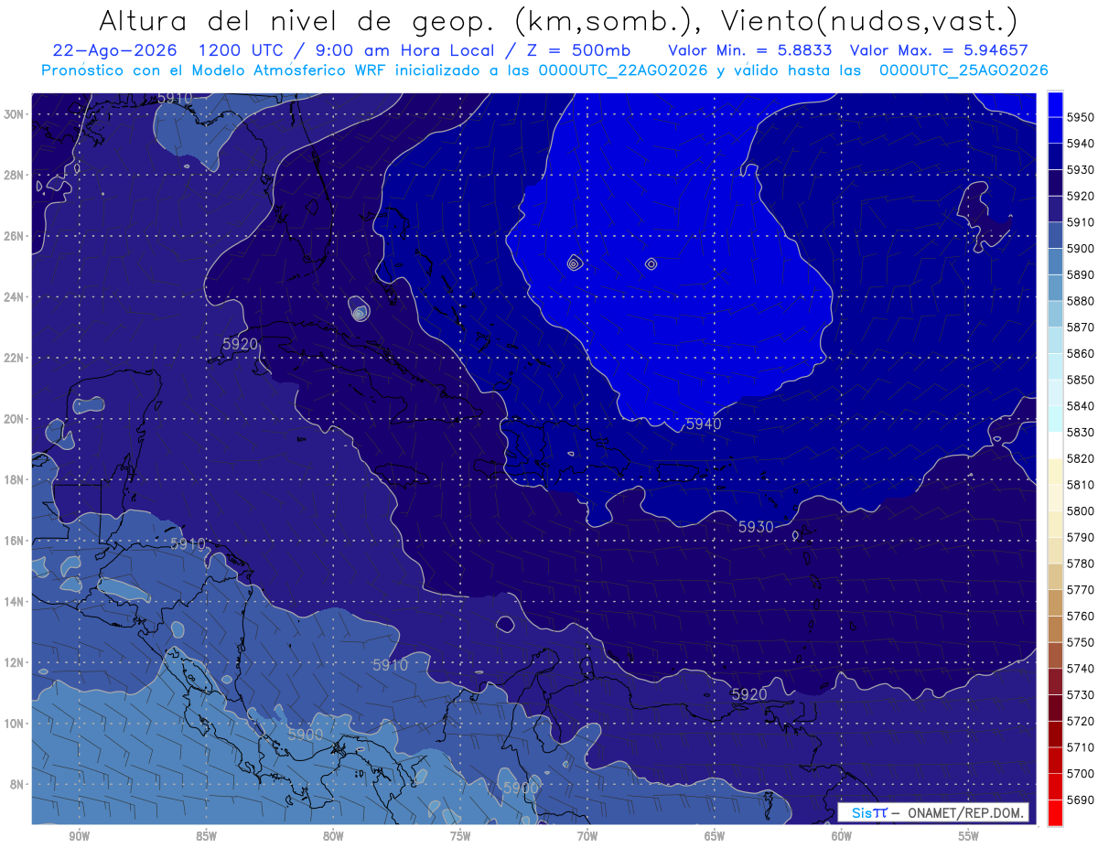
Task: Click the "5940" contour label on the map
Action: (703, 424)
